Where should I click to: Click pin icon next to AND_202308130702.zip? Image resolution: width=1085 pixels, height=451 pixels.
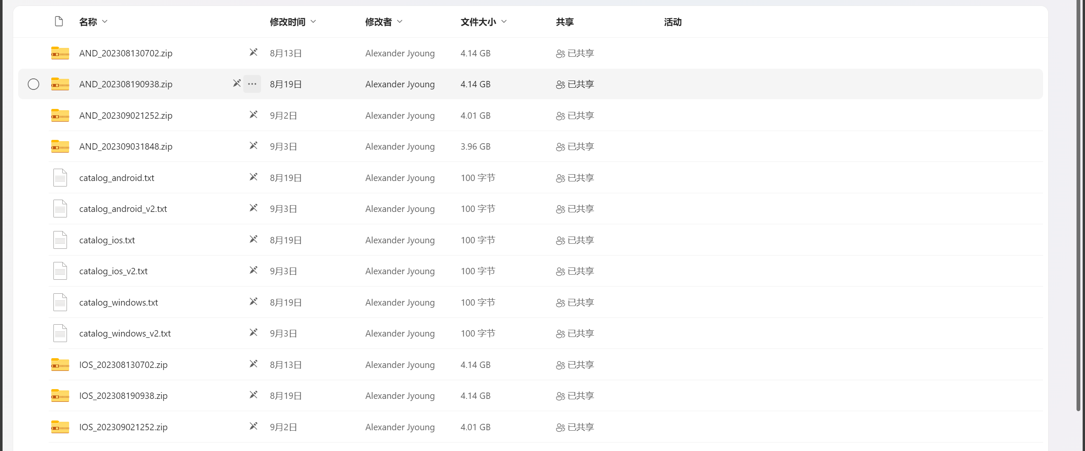[253, 52]
